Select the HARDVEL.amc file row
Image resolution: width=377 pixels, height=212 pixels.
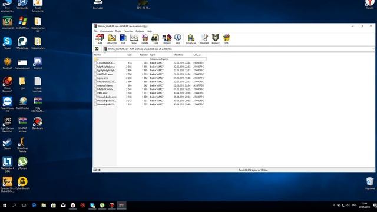tap(150, 74)
